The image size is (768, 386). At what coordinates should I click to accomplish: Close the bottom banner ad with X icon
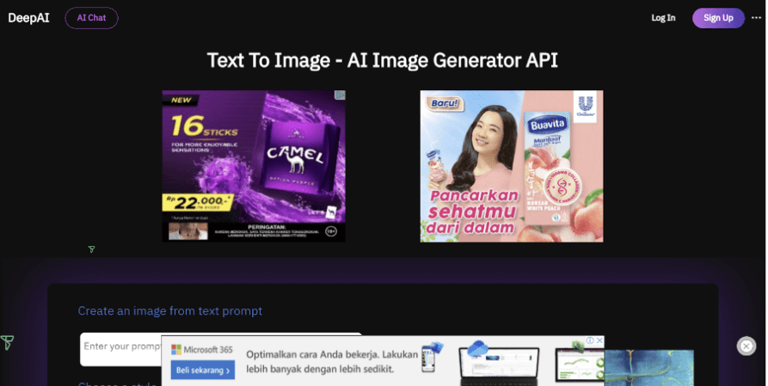tap(746, 346)
